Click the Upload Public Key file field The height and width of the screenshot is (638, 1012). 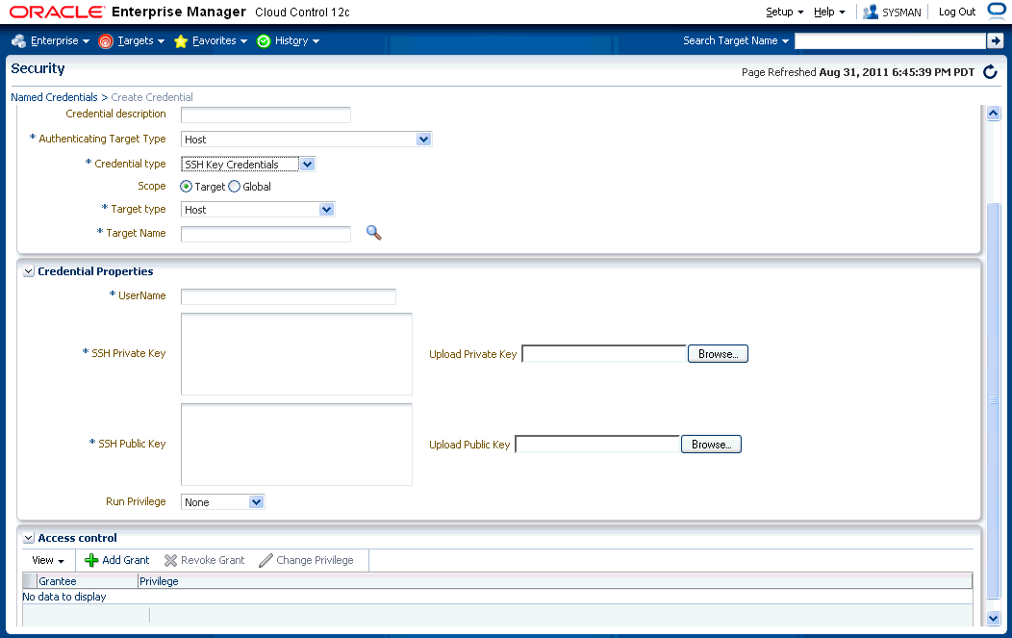point(597,445)
